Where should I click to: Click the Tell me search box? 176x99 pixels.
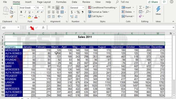[x=122, y=2]
